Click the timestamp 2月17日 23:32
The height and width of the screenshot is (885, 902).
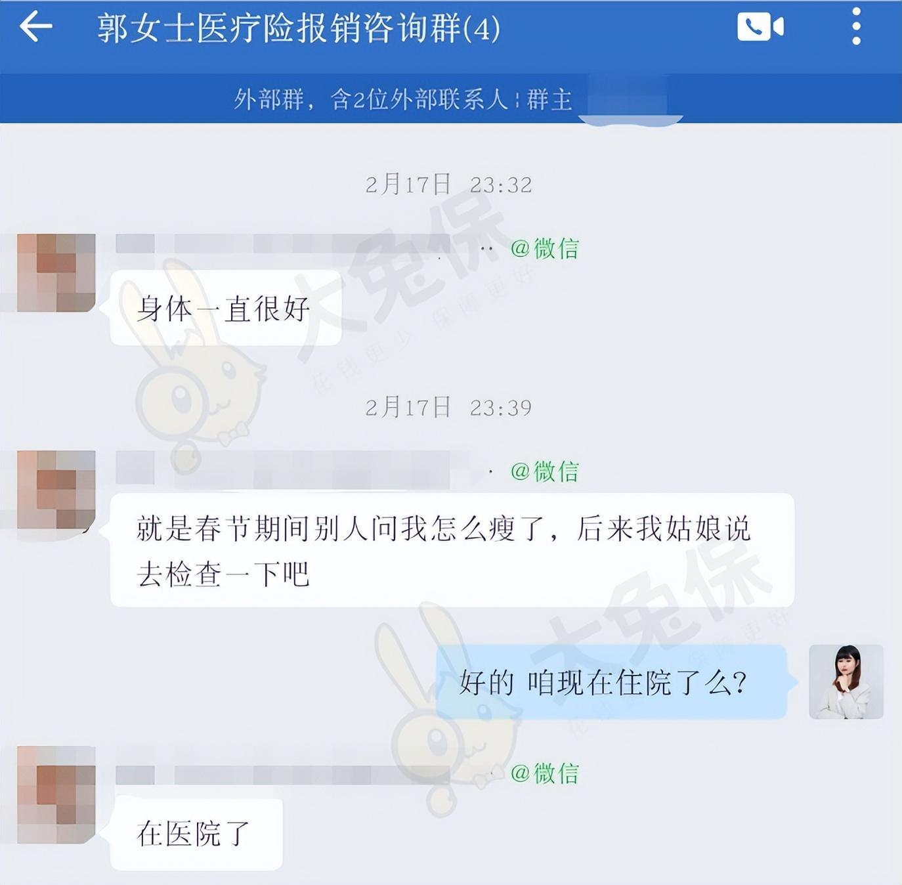448,184
